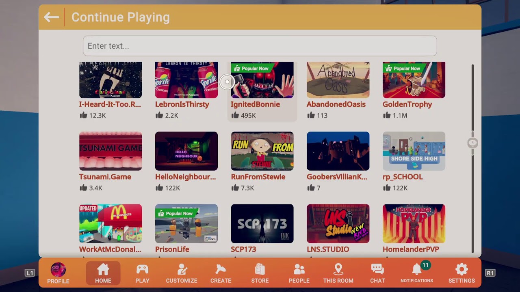The height and width of the screenshot is (292, 520).
Task: Click the 'HelloNeighbour...' room title
Action: [186, 177]
